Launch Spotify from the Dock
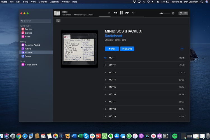The height and width of the screenshot is (140, 210). tap(174, 136)
